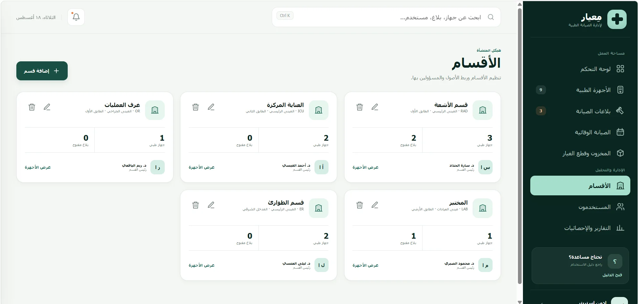Go to الأجهزة الطبية in sidebar

click(580, 90)
